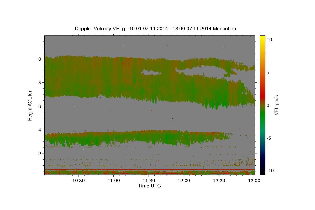Click the 10:30 time tick label
This screenshot has width=315, height=210.
(78, 181)
